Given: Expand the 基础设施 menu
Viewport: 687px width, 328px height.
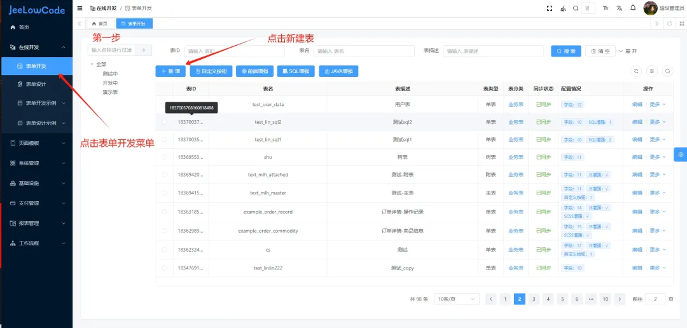Looking at the screenshot, I should pos(36,183).
